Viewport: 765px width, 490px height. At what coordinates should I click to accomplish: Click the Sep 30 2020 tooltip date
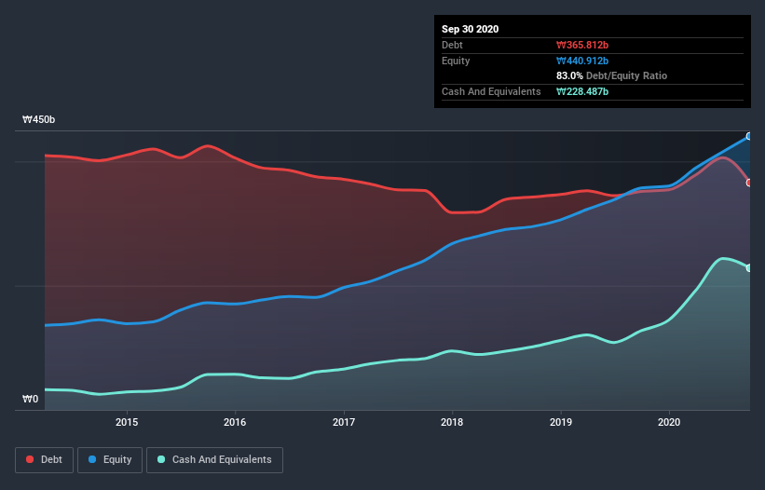470,29
